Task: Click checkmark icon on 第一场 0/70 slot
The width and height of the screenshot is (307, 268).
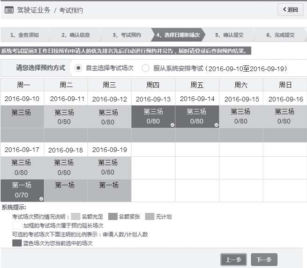Action: coord(41,199)
